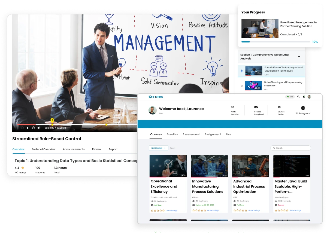Select the play button in the video player
This screenshot has height=233, width=327.
[28, 128]
